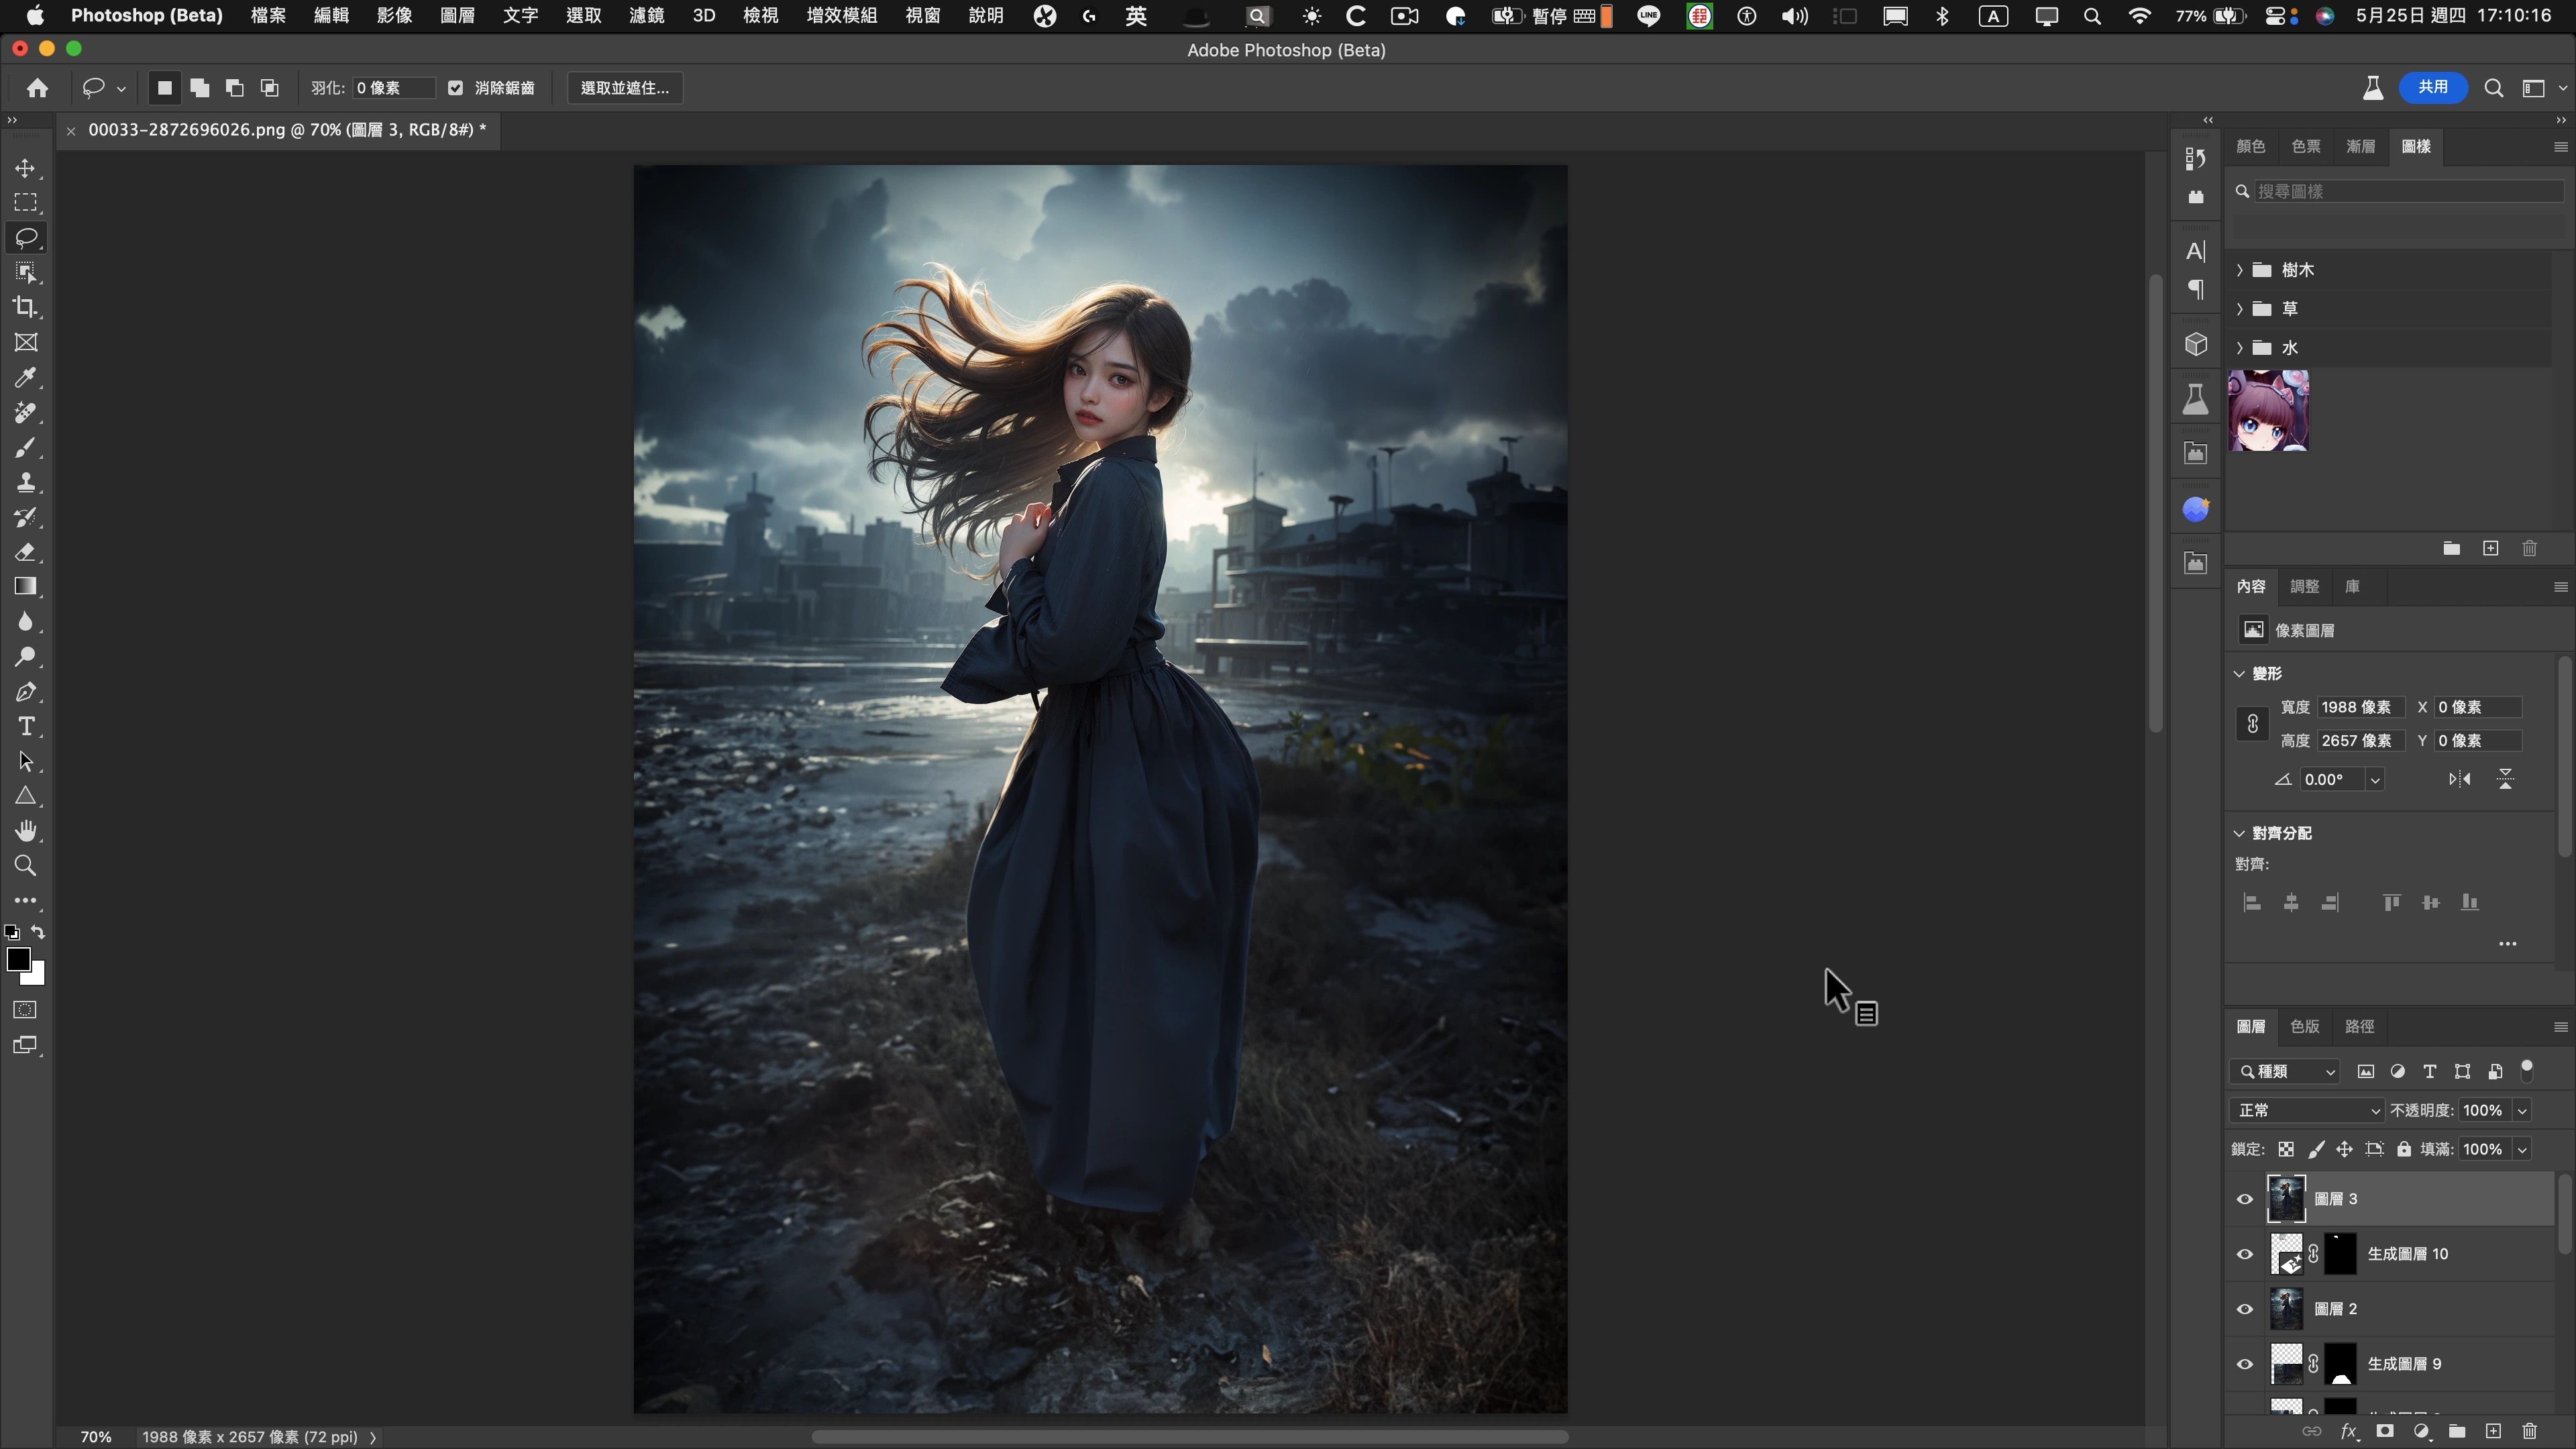Select the Clone Stamp tool
Image resolution: width=2576 pixels, height=1449 pixels.
[26, 483]
